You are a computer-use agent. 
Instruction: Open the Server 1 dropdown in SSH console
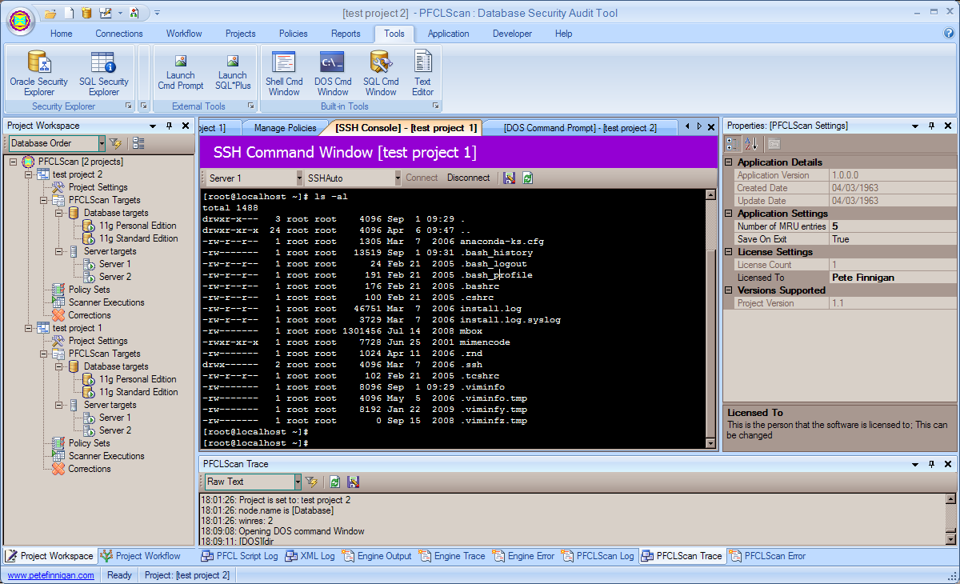pyautogui.click(x=300, y=178)
